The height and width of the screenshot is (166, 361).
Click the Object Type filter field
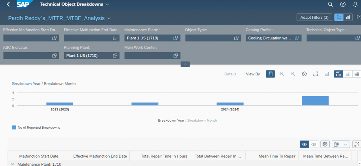click(213, 38)
